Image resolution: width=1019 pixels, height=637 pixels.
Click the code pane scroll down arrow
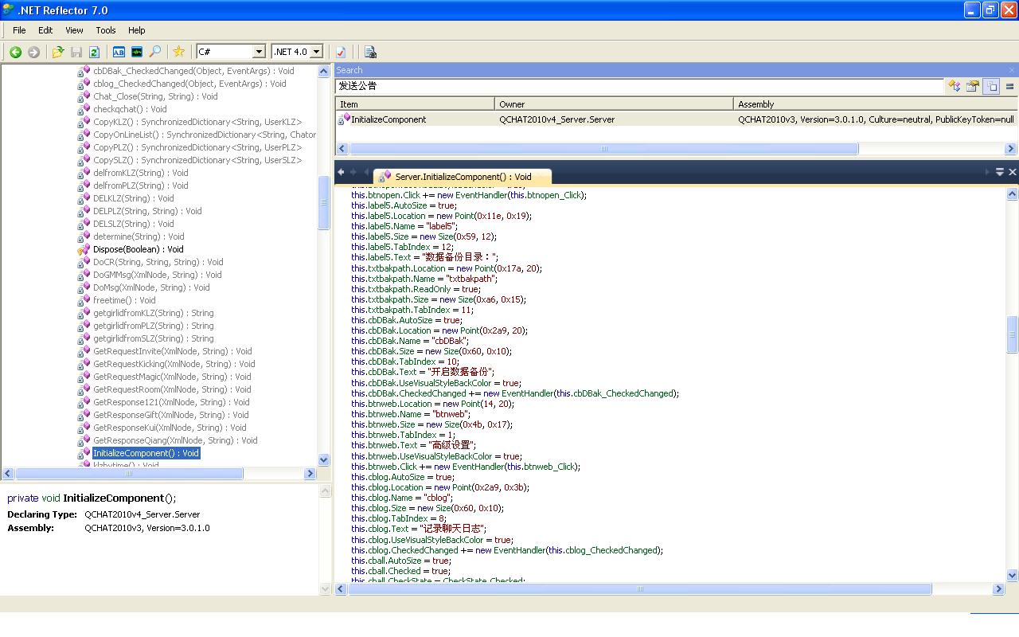pos(1013,575)
